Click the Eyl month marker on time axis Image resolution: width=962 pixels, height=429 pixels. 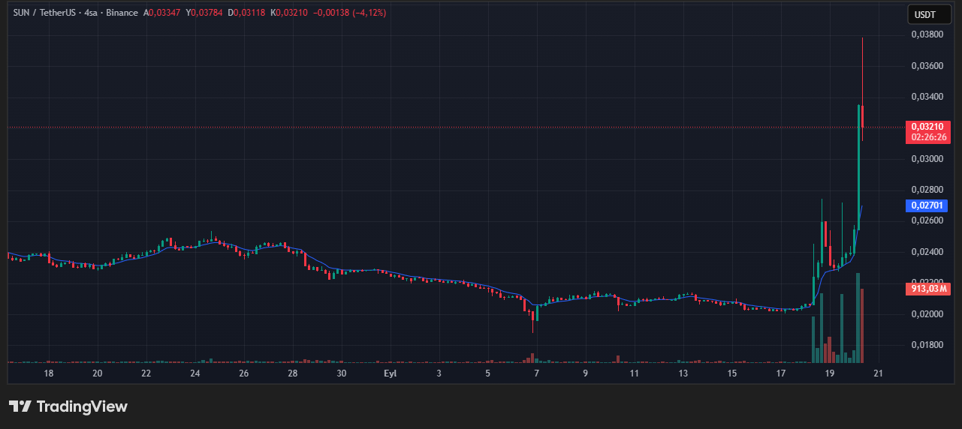click(390, 373)
